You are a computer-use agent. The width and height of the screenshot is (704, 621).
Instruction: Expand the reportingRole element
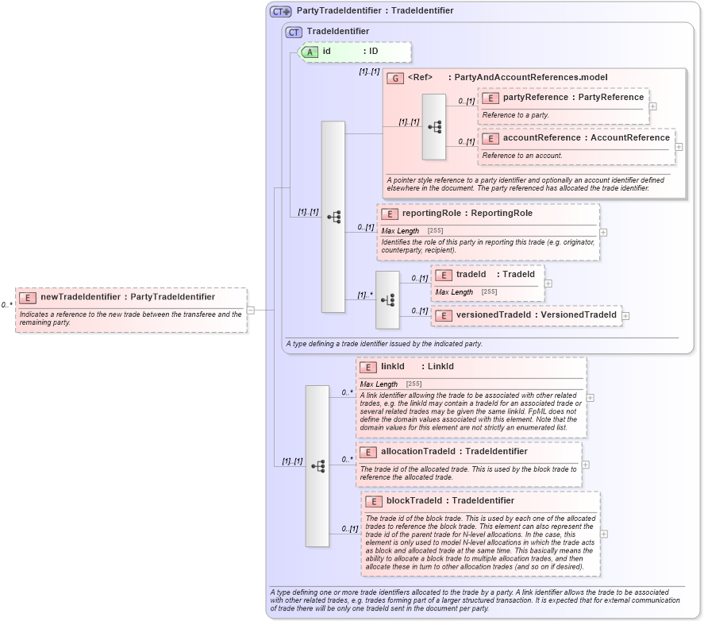[x=603, y=233]
